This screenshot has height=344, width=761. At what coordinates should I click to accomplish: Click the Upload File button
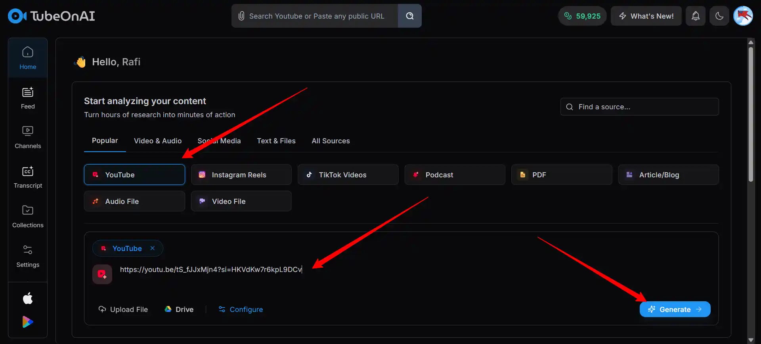[123, 309]
